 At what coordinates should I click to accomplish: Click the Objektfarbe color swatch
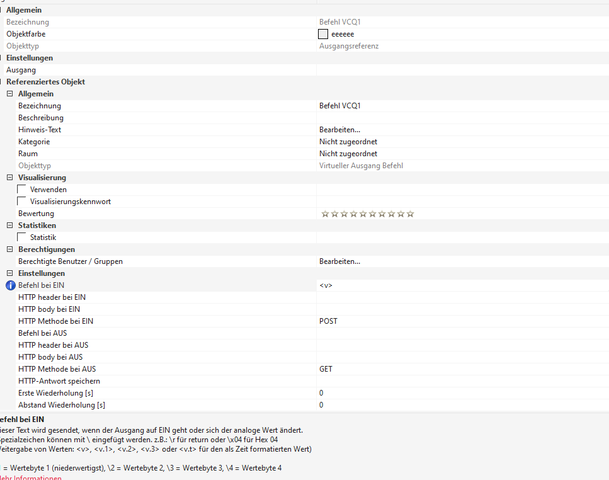pos(324,34)
